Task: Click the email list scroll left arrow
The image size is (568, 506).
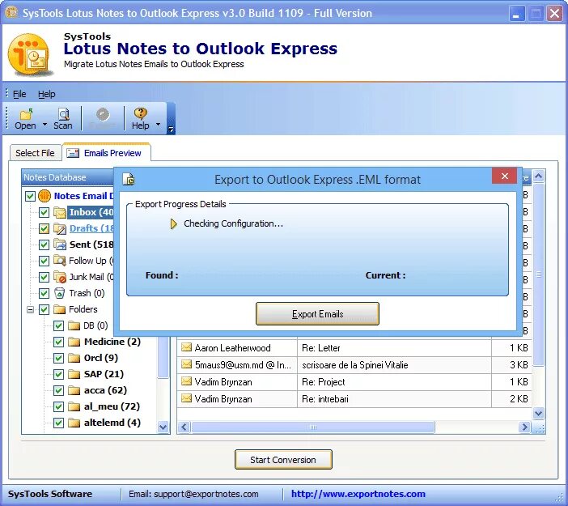Action: (184, 427)
